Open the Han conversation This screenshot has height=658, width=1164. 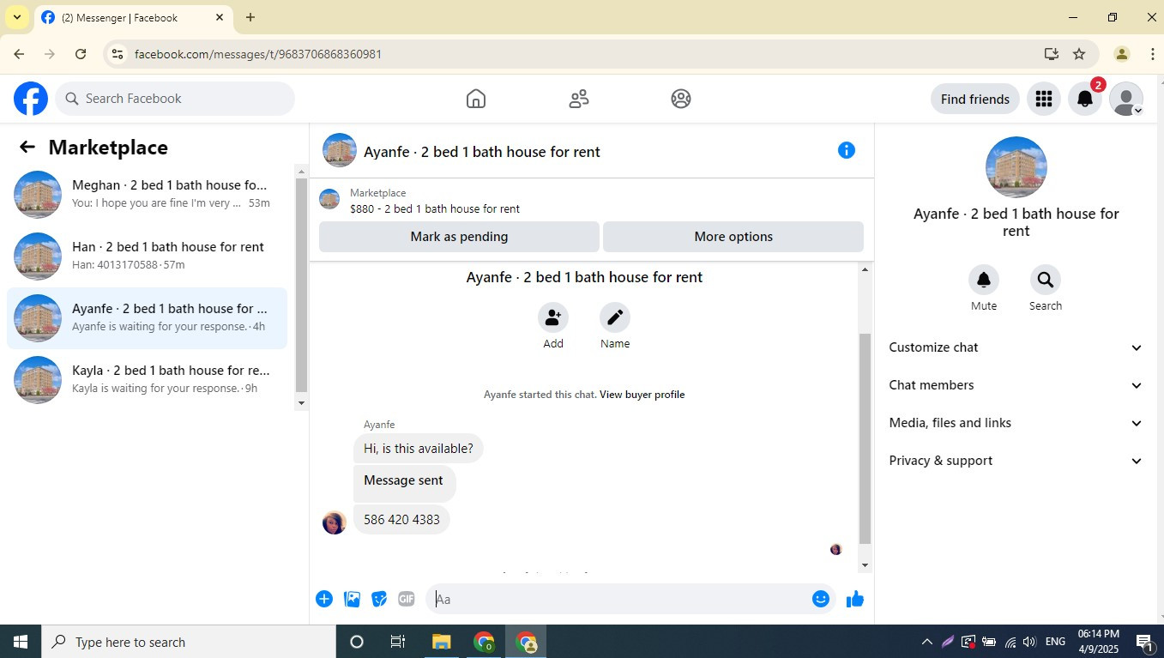(x=147, y=256)
